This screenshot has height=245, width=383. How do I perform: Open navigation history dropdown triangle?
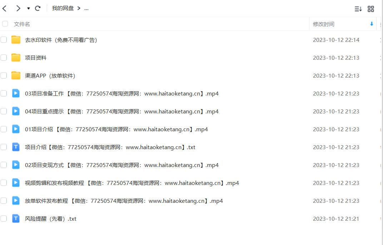coord(29,9)
